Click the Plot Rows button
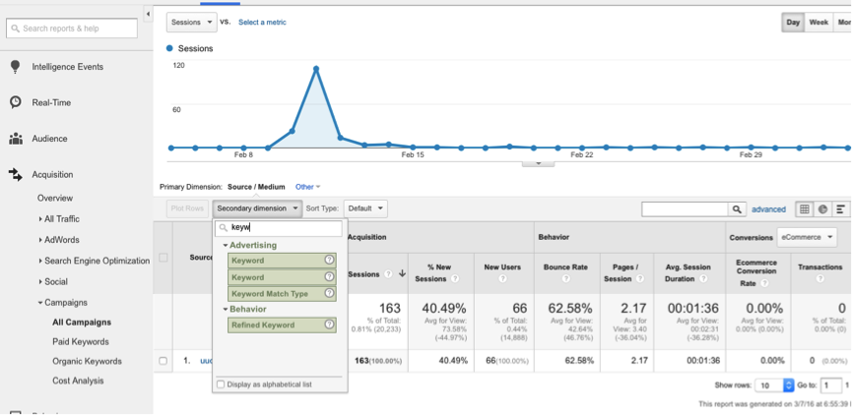852x415 pixels. pyautogui.click(x=186, y=208)
